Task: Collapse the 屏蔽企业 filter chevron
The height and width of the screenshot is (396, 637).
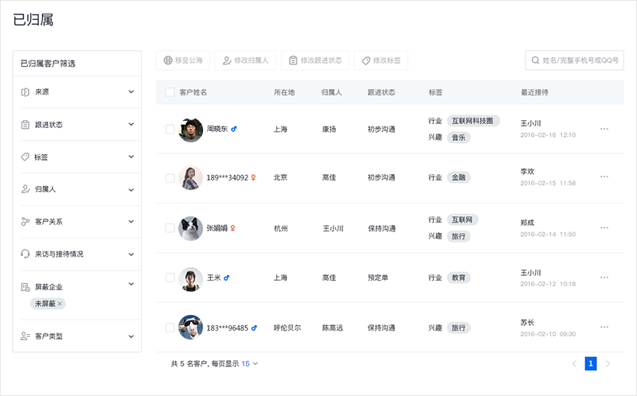Action: click(131, 284)
